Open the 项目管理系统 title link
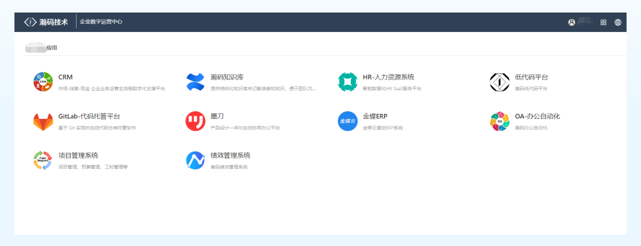Viewport: 641px width, 246px height. (78, 155)
